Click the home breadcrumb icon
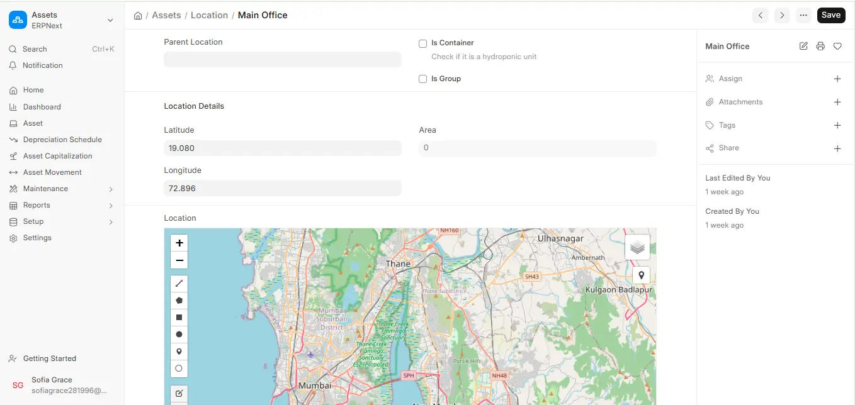 (x=138, y=16)
